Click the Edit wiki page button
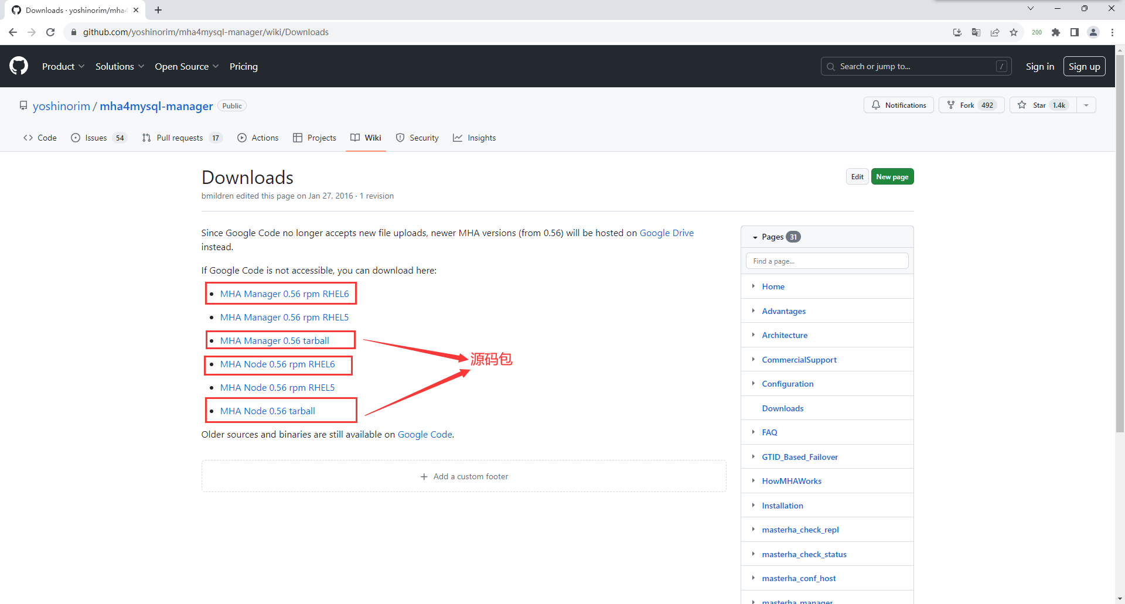 click(x=857, y=176)
